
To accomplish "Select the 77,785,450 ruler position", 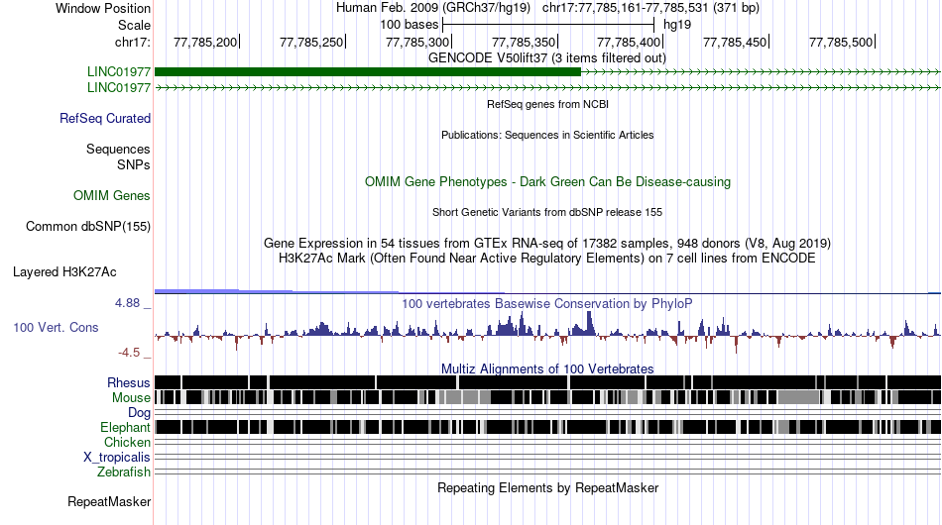I will click(736, 42).
